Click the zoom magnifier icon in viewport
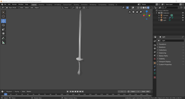The width and height of the screenshot is (185, 99). pyautogui.click(x=141, y=12)
